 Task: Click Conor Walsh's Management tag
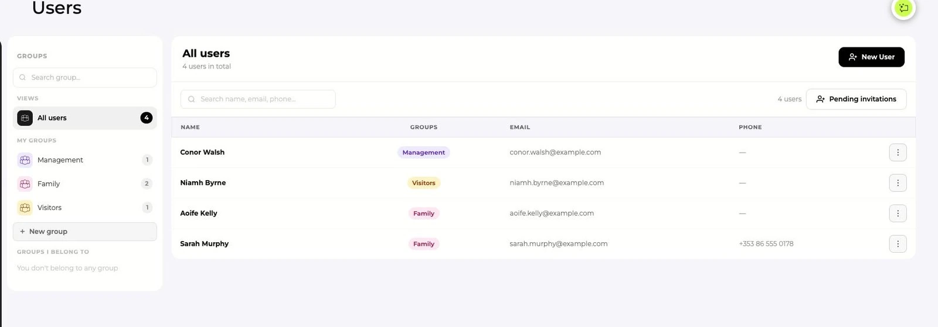(423, 153)
